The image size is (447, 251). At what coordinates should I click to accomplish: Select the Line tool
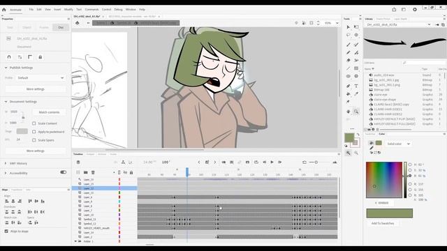coord(348,68)
